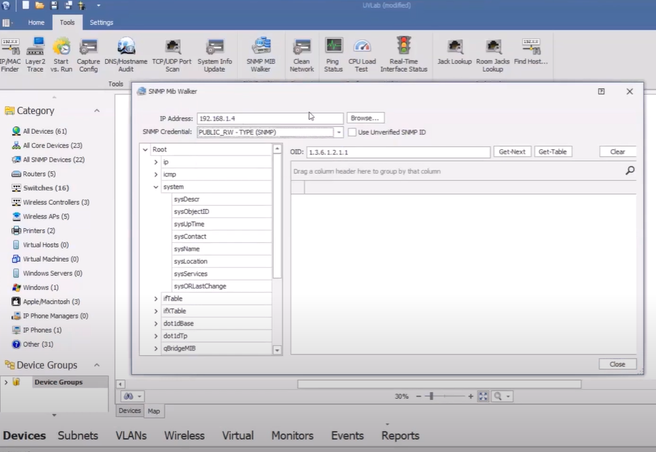Viewport: 656px width, 452px height.
Task: Open the Jack Lookup tool
Action: (x=454, y=52)
